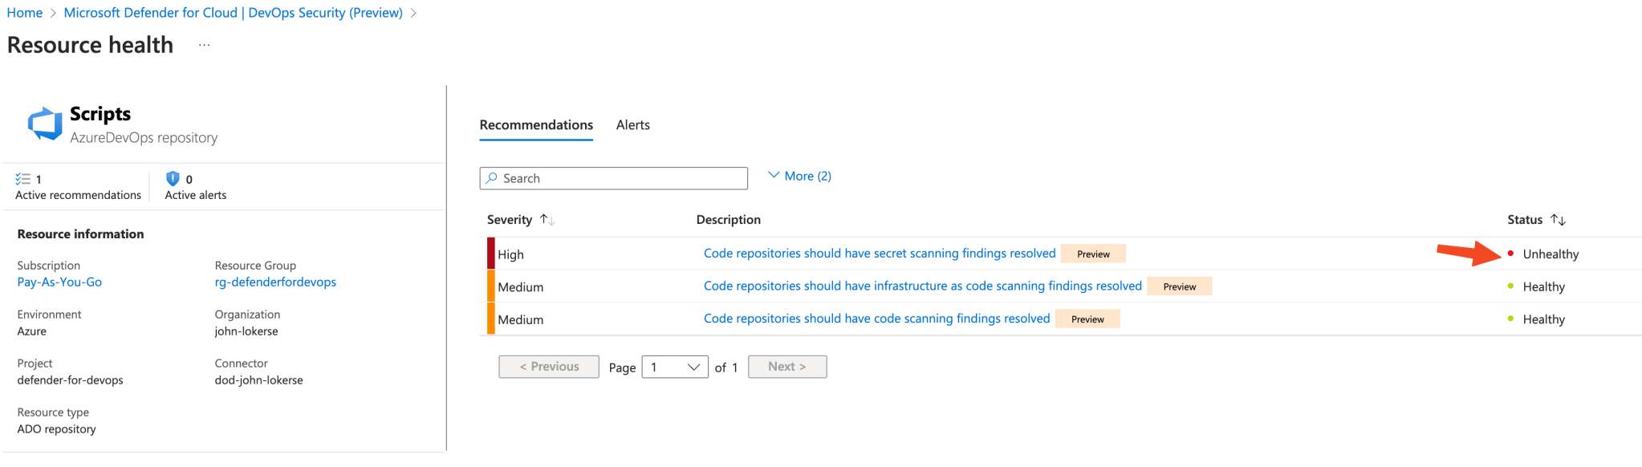Click Preview badge on code scanning row
The height and width of the screenshot is (467, 1642).
pos(1087,319)
